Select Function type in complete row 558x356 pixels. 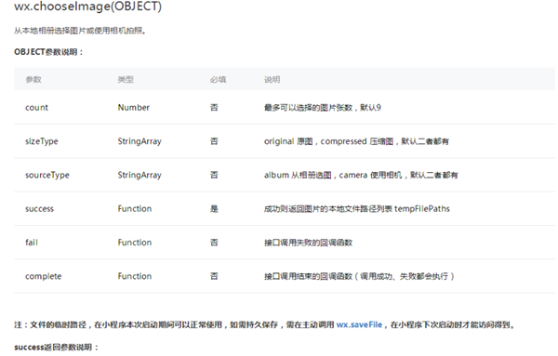135,276
